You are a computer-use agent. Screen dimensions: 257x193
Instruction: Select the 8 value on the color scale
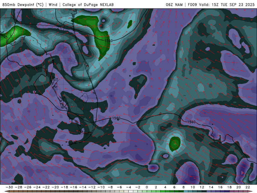pyautogui.click(x=183, y=187)
